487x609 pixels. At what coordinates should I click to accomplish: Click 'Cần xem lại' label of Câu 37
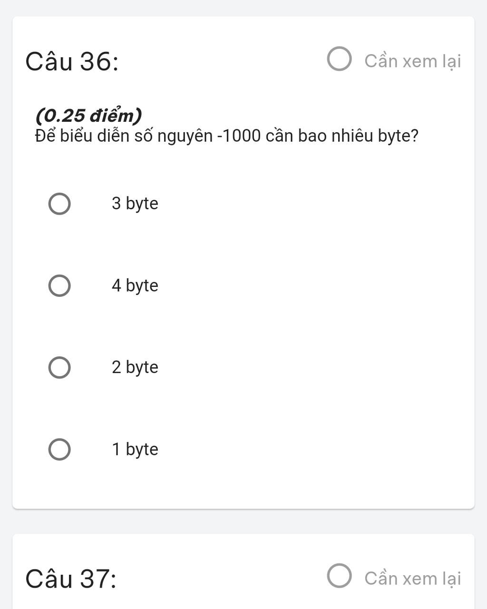[x=413, y=579]
